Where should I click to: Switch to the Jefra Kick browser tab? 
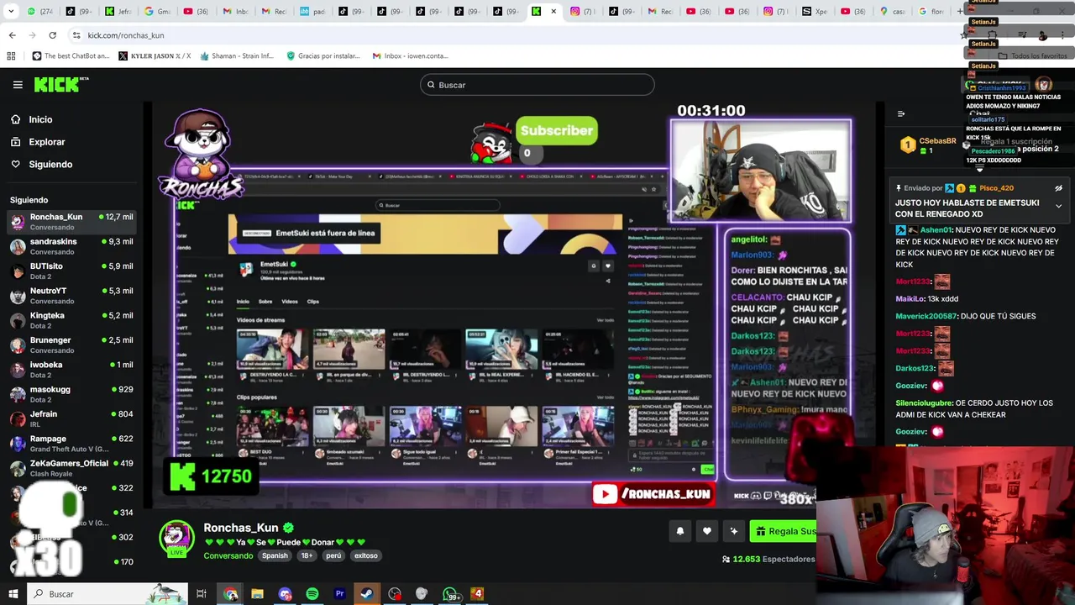[x=118, y=12]
